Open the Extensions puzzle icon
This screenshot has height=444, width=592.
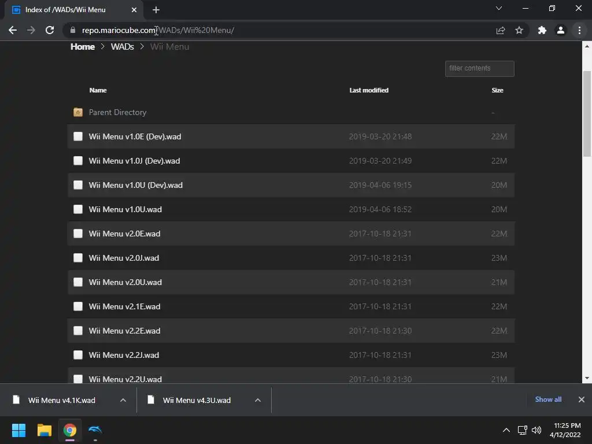(542, 30)
